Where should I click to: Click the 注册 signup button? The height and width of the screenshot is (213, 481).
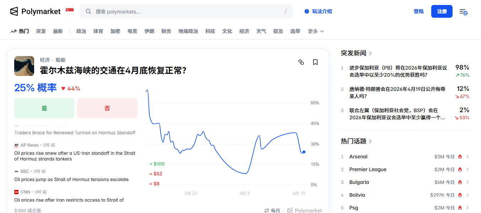tap(442, 11)
